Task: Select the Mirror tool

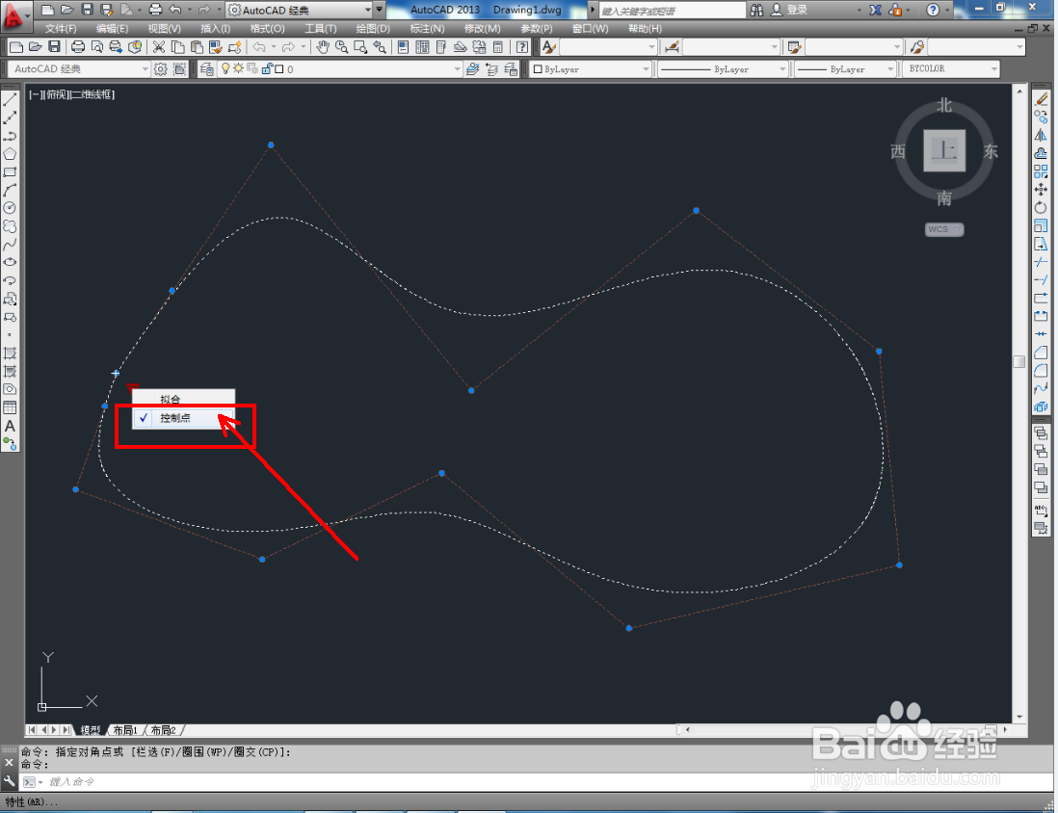Action: pos(1041,136)
